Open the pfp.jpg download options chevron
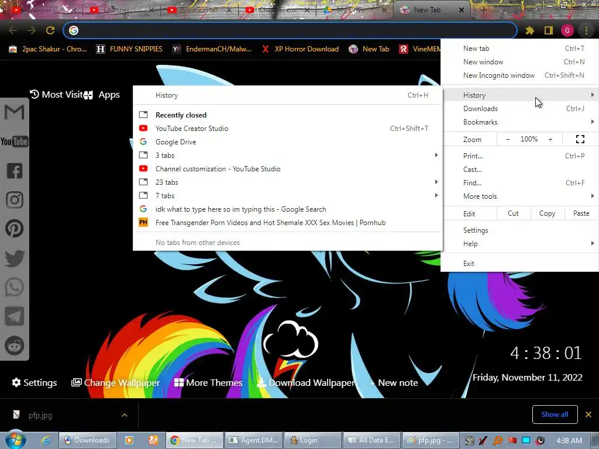 coord(124,415)
